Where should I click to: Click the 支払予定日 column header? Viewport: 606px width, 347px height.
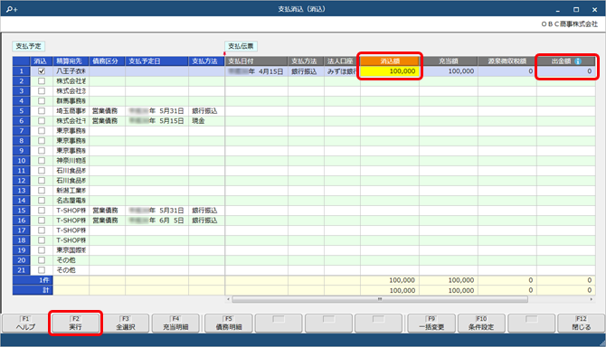156,61
